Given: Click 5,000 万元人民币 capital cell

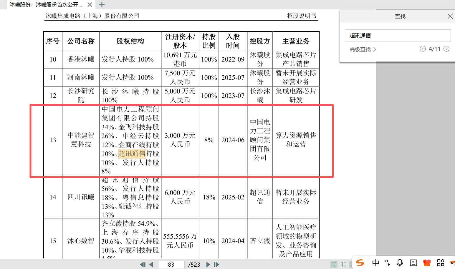Looking at the screenshot, I should coord(180,95).
